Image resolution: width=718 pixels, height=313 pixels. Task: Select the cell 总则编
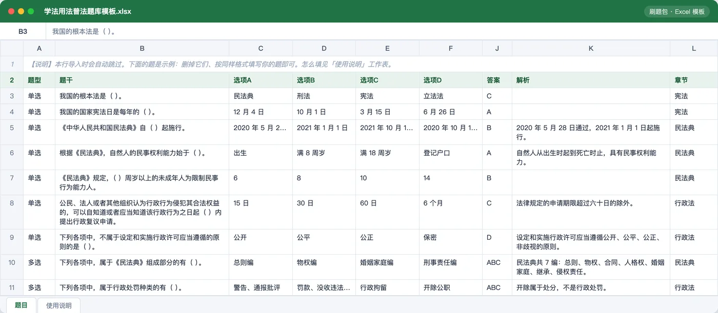point(261,267)
